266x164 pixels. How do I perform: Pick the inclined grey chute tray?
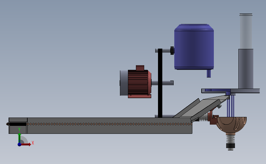click(x=201, y=108)
